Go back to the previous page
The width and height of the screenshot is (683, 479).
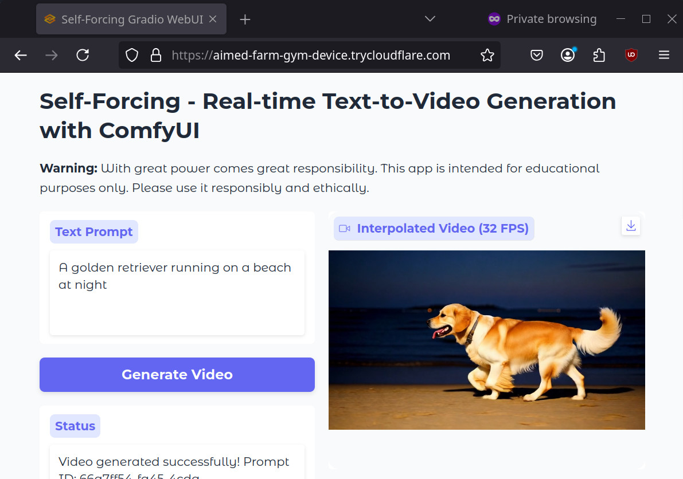tap(21, 55)
